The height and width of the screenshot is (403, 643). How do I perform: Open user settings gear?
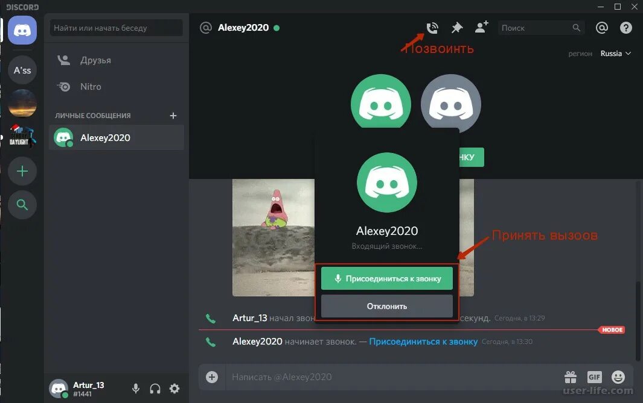(x=174, y=389)
